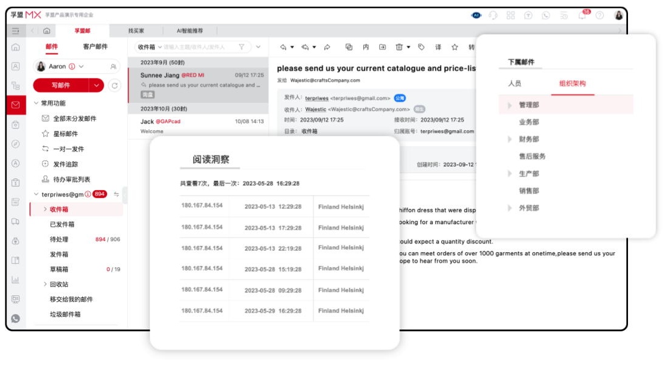Screen dimensions: 670x366
Task: Click the tag label icon in toolbar
Action: point(421,47)
